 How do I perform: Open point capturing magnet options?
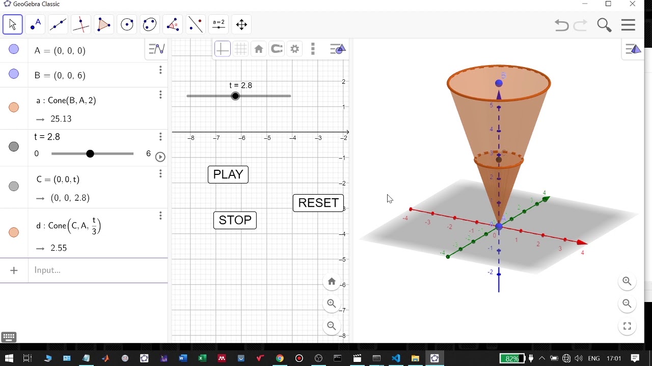[277, 49]
